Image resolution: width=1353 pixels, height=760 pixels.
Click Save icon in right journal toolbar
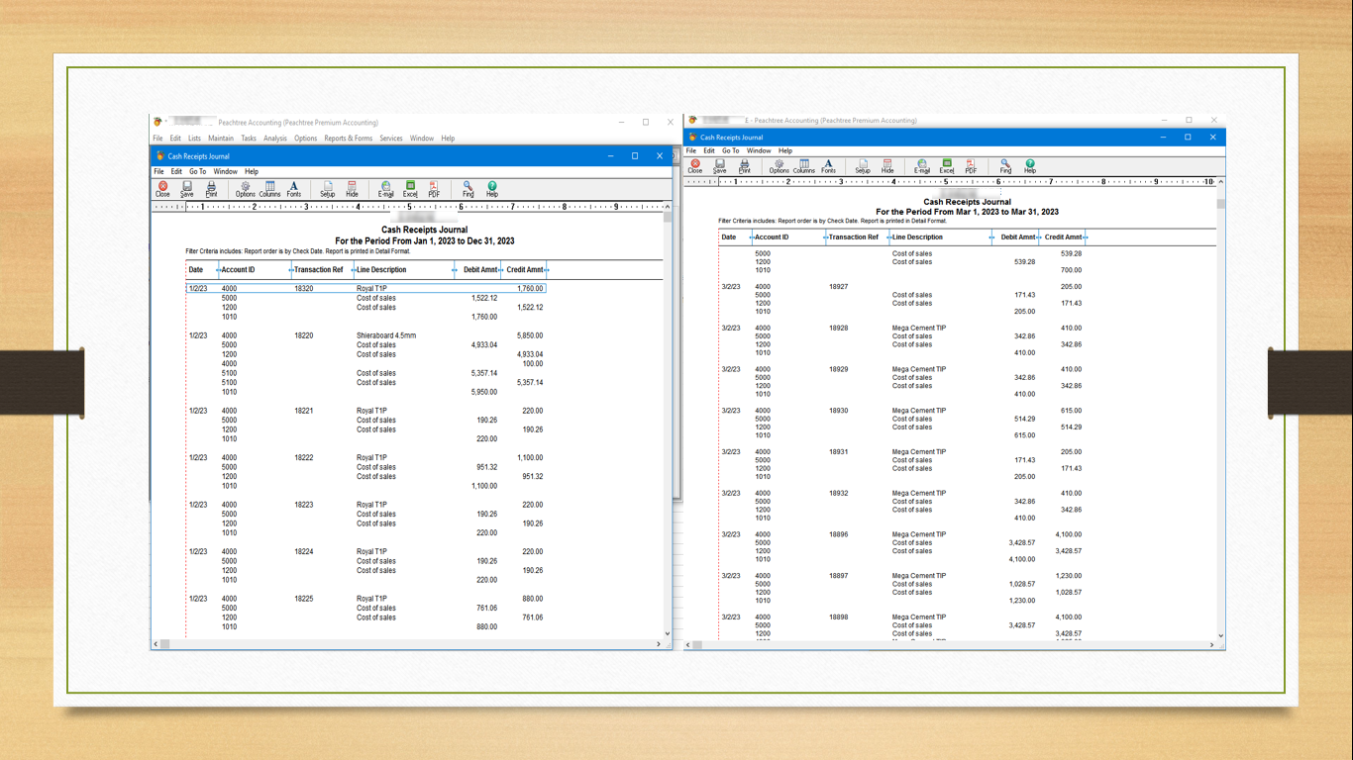720,165
